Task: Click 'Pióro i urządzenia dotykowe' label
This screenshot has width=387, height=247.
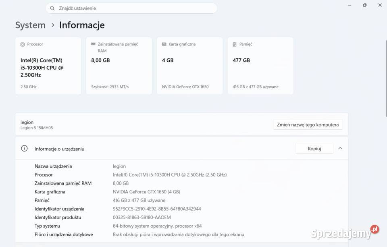Action: click(x=64, y=235)
